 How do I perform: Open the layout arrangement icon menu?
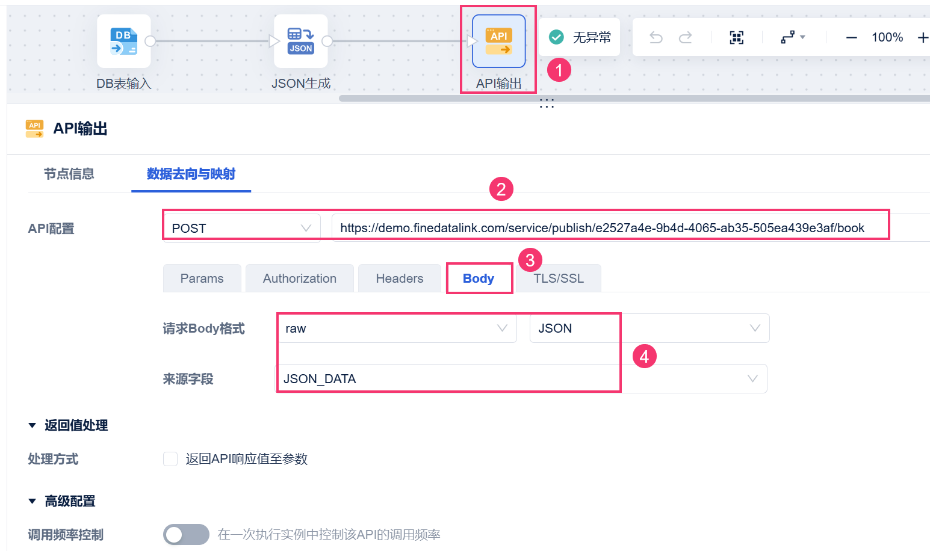(793, 38)
